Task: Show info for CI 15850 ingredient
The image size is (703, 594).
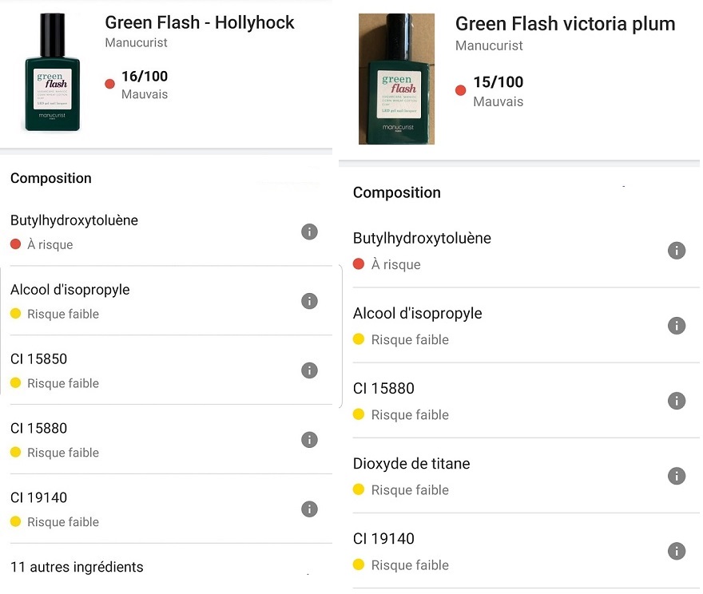Action: [309, 370]
